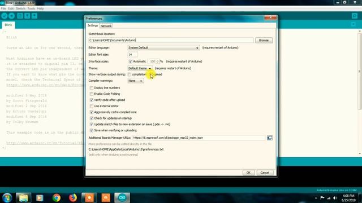
Task: Toggle Aggressively cache compiled core
Action: [92, 112]
